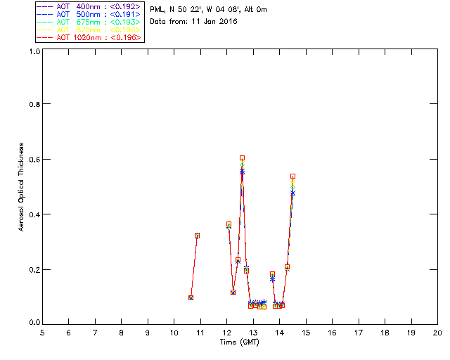Click the last red square marker near 0.54
Viewport: 450px width, 360px height.
tap(292, 176)
